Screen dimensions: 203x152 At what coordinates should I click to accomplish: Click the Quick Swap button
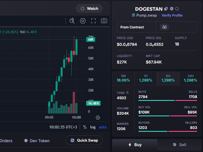pyautogui.click(x=84, y=140)
